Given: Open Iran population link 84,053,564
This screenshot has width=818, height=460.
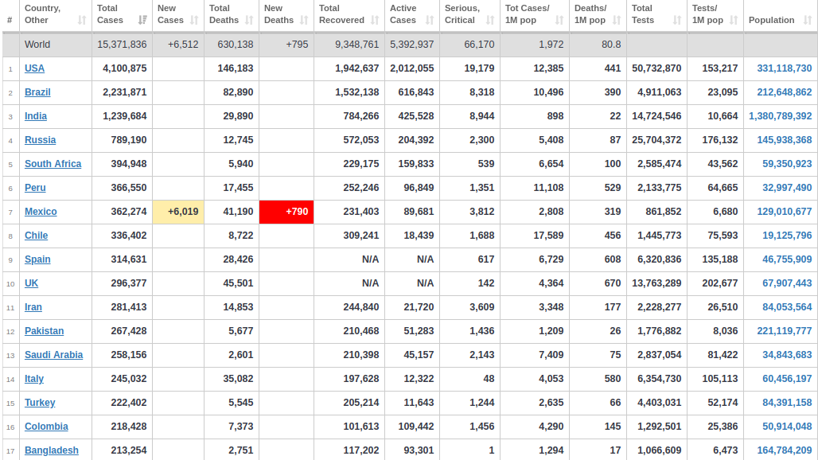Looking at the screenshot, I should 787,307.
